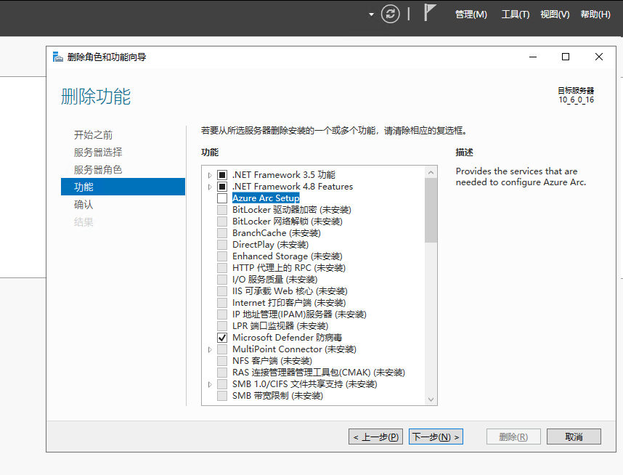The image size is (623, 475).
Task: Select 服务器角色 step in wizard sidebar
Action: pyautogui.click(x=98, y=169)
